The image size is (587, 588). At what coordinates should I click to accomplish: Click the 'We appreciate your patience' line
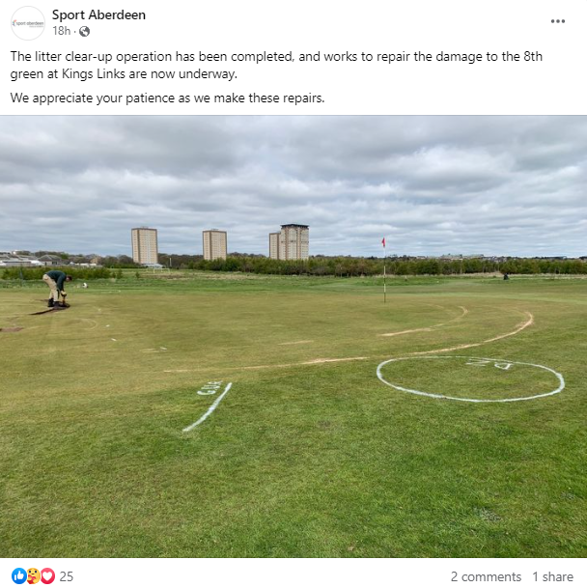pos(167,98)
